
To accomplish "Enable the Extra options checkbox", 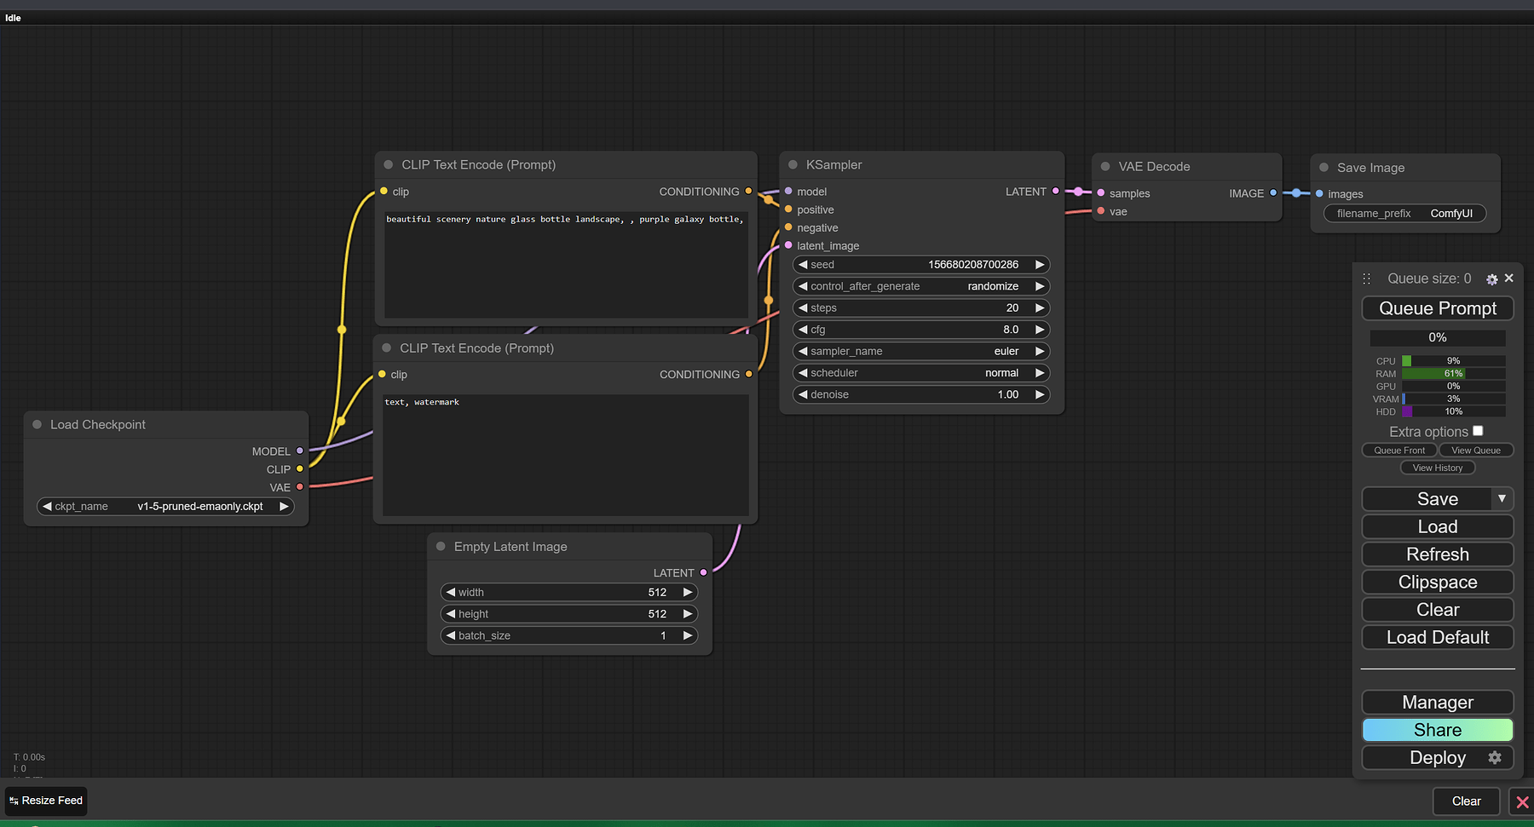I will 1478,431.
